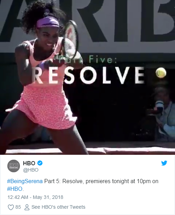The image size is (175, 215).
Task: Play the Being Serena video thumbnail
Action: tap(87, 77)
